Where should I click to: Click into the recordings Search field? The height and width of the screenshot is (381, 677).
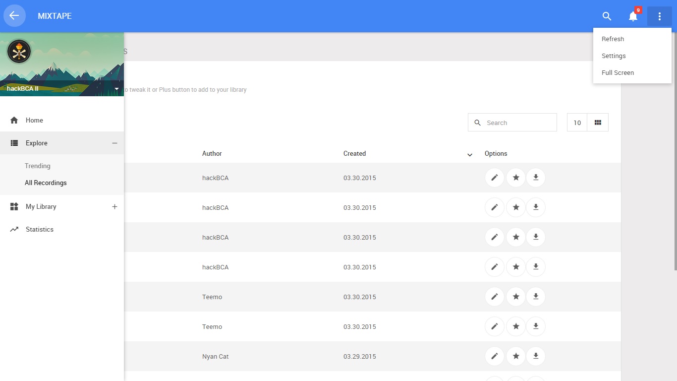(x=512, y=123)
